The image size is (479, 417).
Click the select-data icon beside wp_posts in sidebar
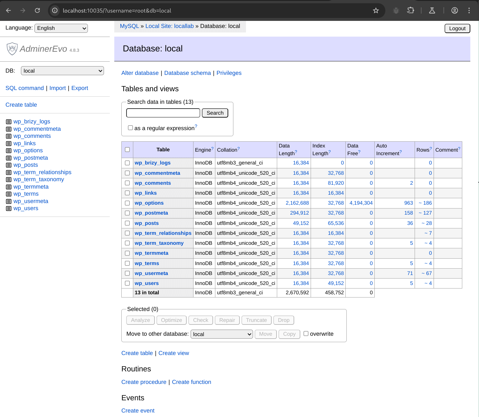click(x=9, y=165)
